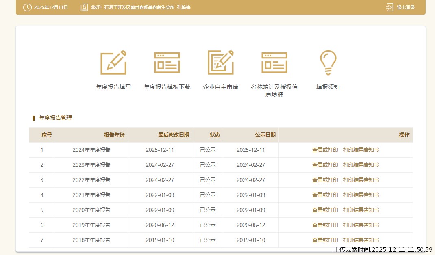Click 退出登录 to log out
The width and height of the screenshot is (435, 255).
click(x=406, y=7)
